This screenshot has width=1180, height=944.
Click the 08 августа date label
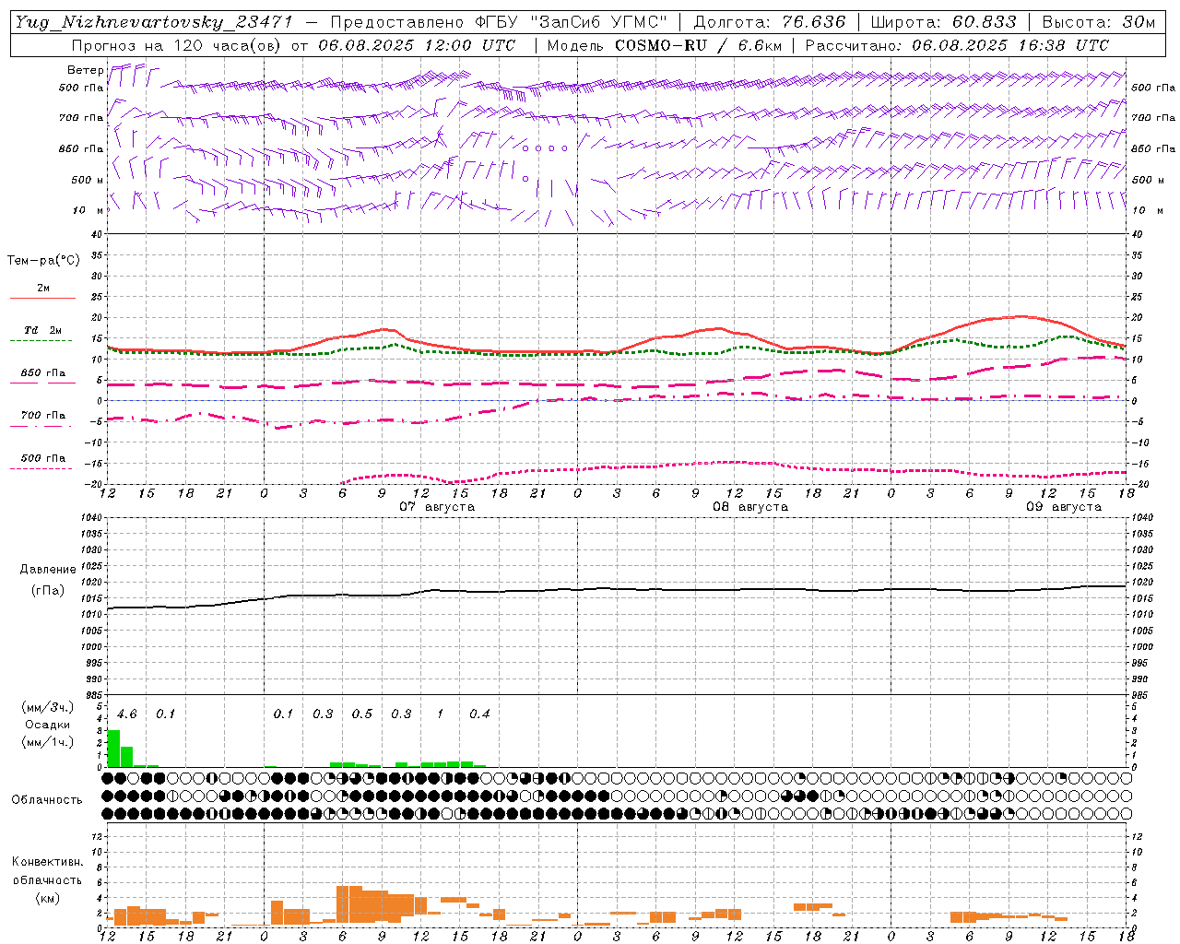pyautogui.click(x=750, y=507)
